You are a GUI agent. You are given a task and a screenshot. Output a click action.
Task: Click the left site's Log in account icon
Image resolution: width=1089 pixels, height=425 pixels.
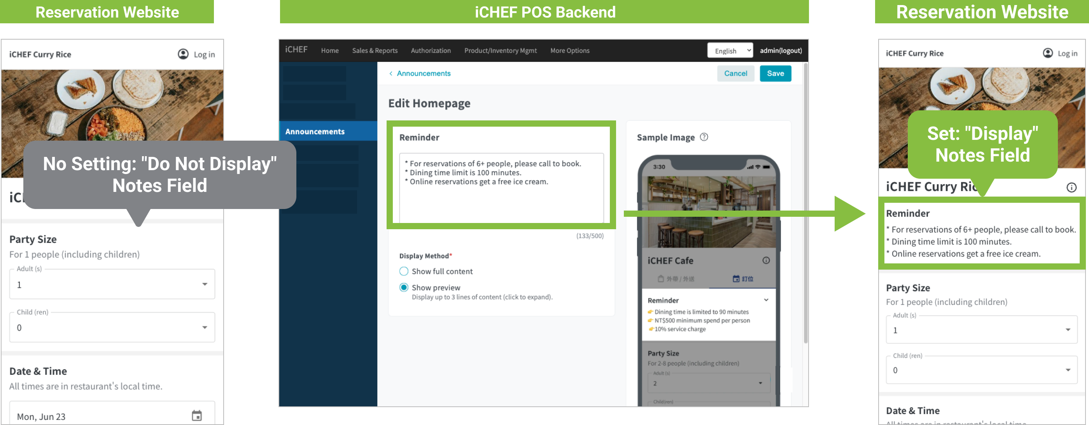(183, 54)
